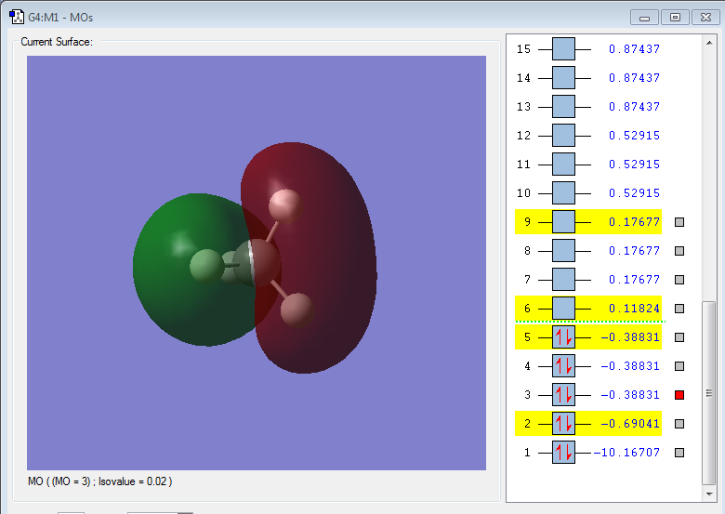Click energy value -0.38831 of orbital 5
Viewport: 725px width, 514px height.
[x=630, y=337]
